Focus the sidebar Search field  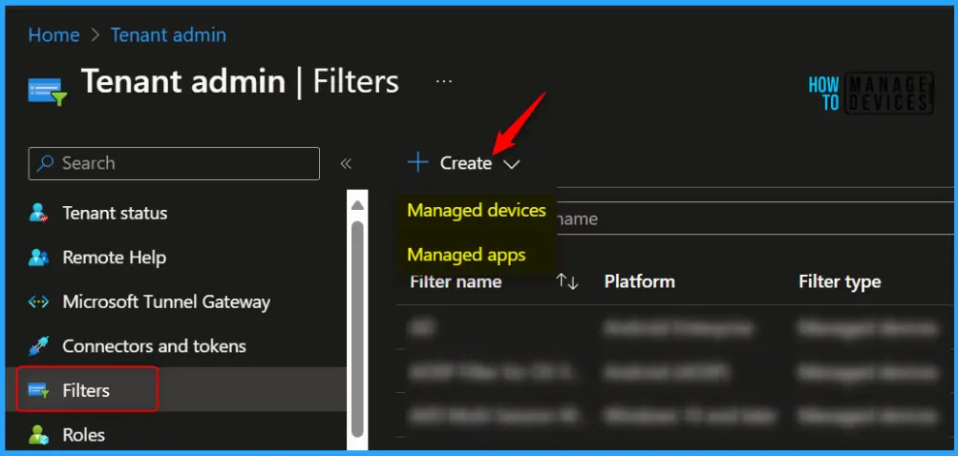point(174,163)
